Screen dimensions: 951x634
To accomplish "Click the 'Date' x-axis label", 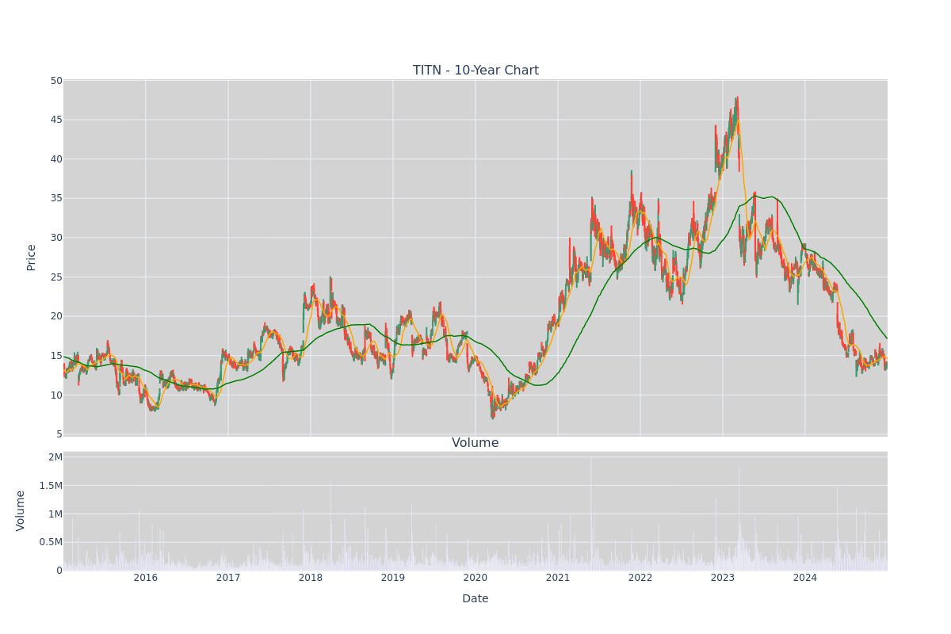I will tap(475, 599).
